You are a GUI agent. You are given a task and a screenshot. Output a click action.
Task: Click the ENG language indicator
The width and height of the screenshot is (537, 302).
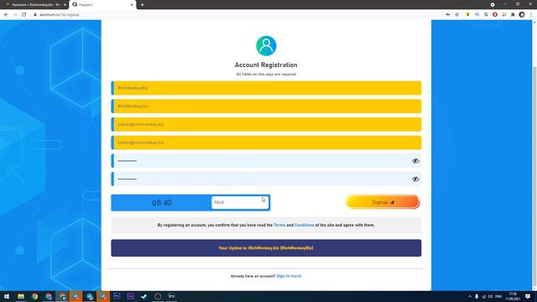point(498,296)
